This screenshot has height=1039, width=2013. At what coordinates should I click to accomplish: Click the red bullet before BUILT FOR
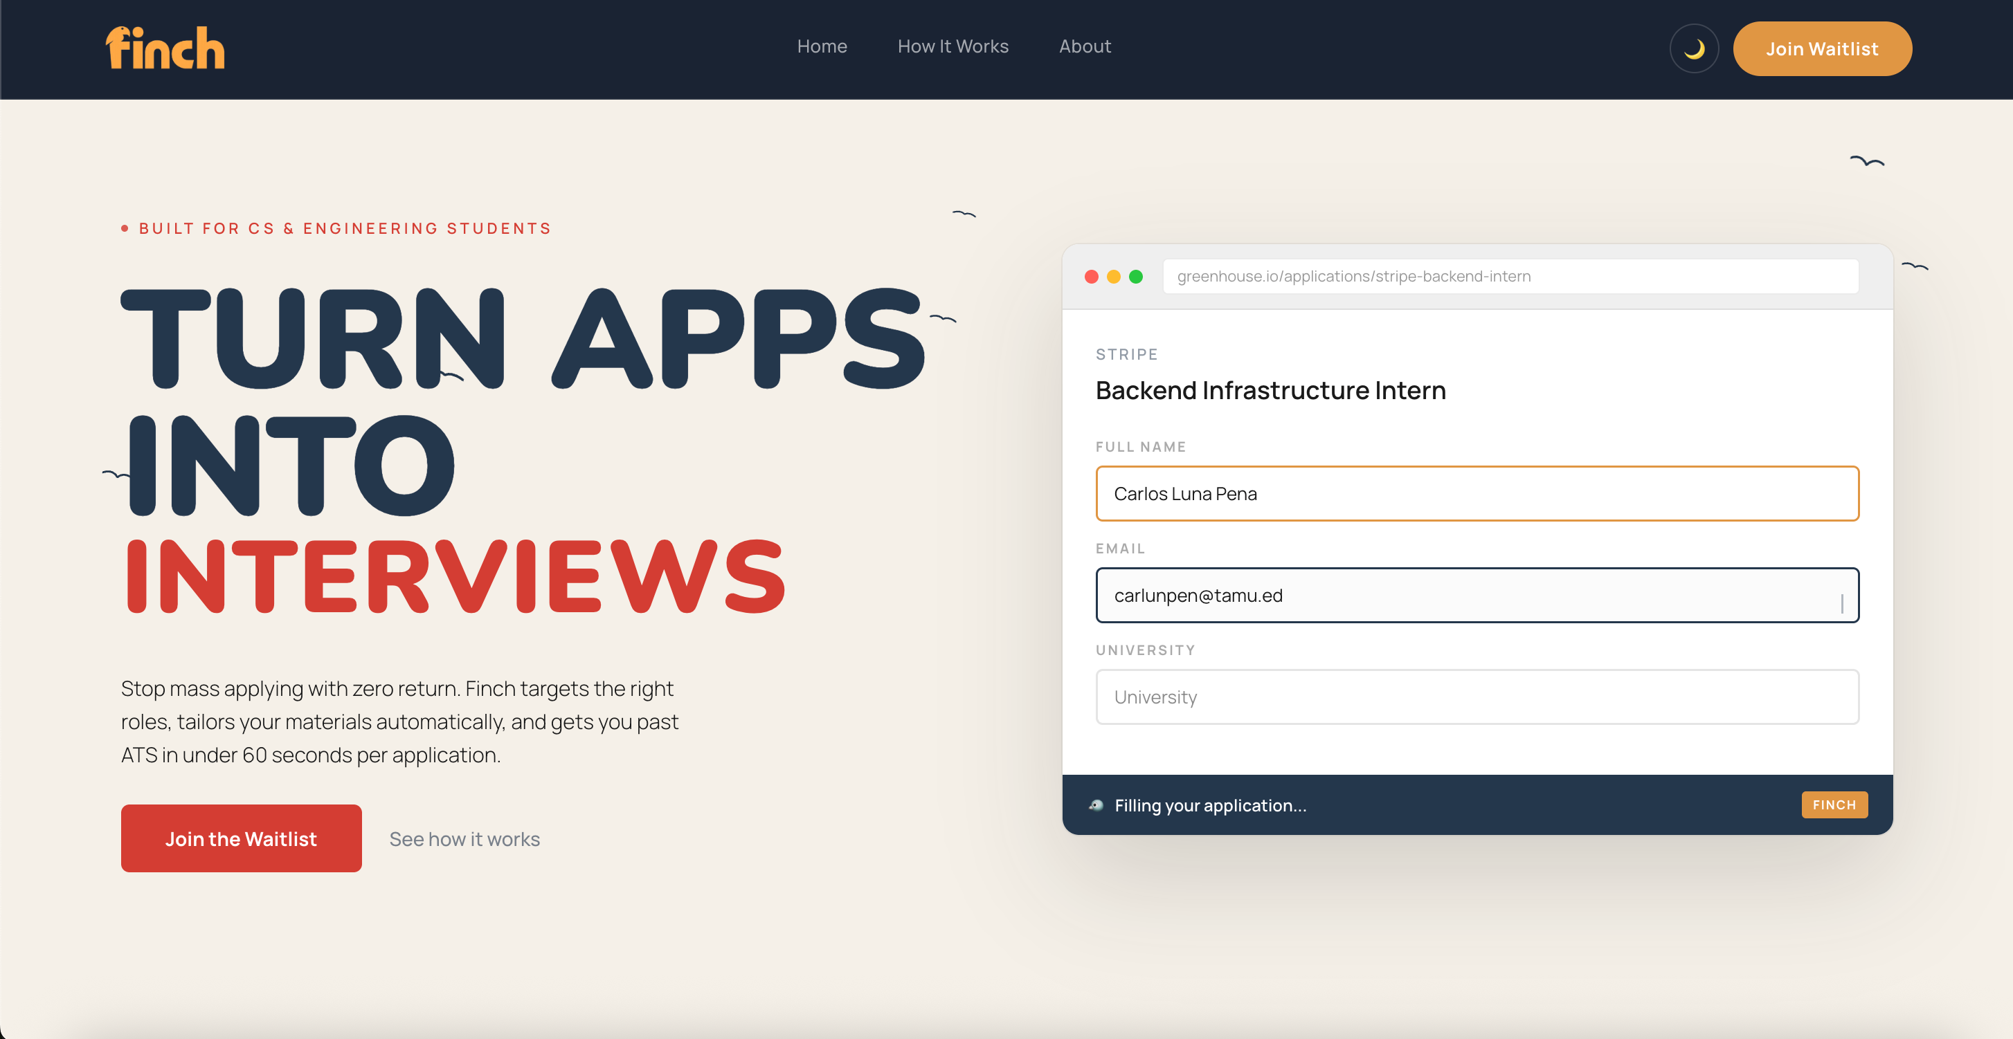coord(124,229)
